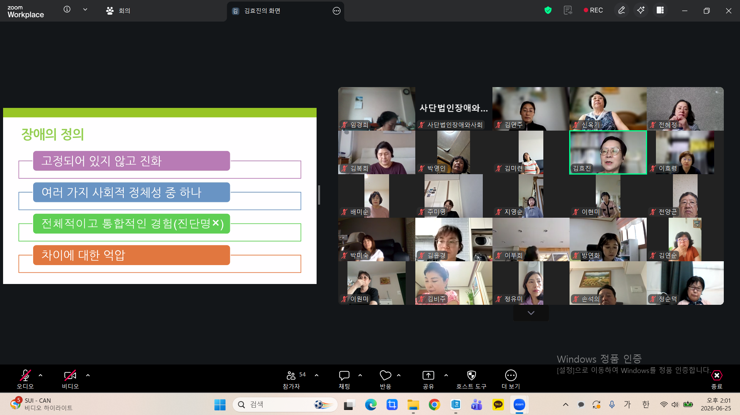The width and height of the screenshot is (740, 415).
Task: Show hidden system tray icons
Action: tap(565, 405)
